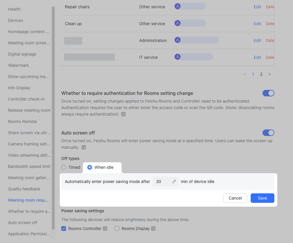
Task: Go to next page of the table
Action: coord(270,74)
